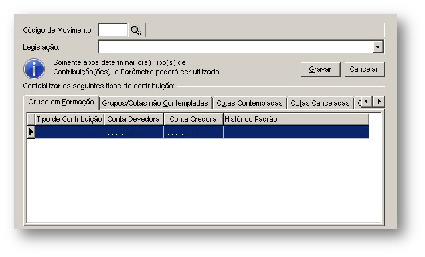
Task: Open the Legislação dropdown arrow
Action: point(377,47)
